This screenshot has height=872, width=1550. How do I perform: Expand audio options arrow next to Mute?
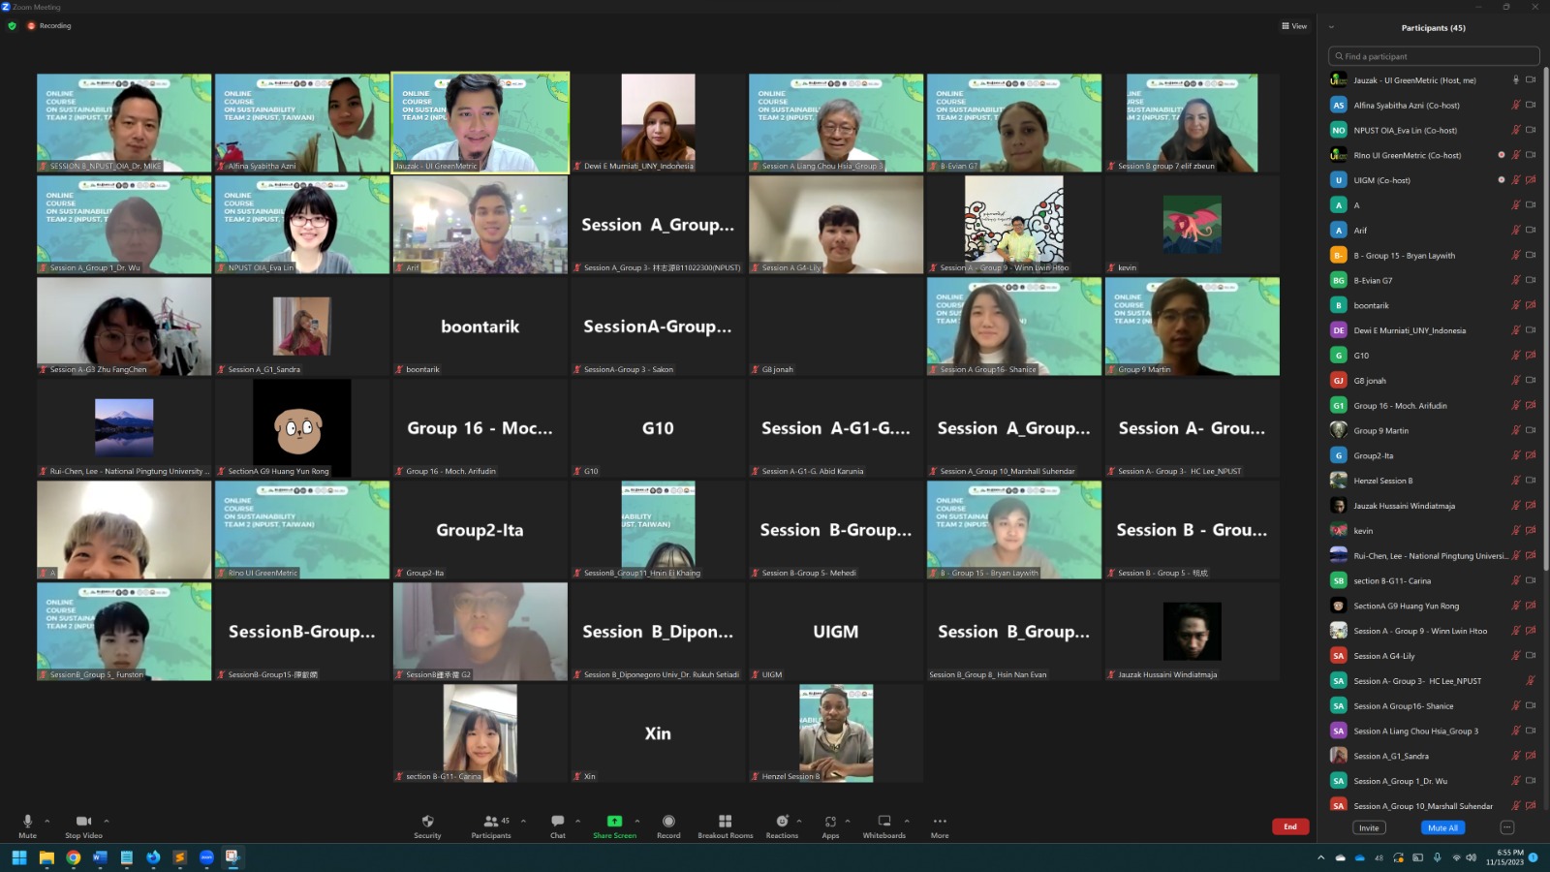coord(47,821)
